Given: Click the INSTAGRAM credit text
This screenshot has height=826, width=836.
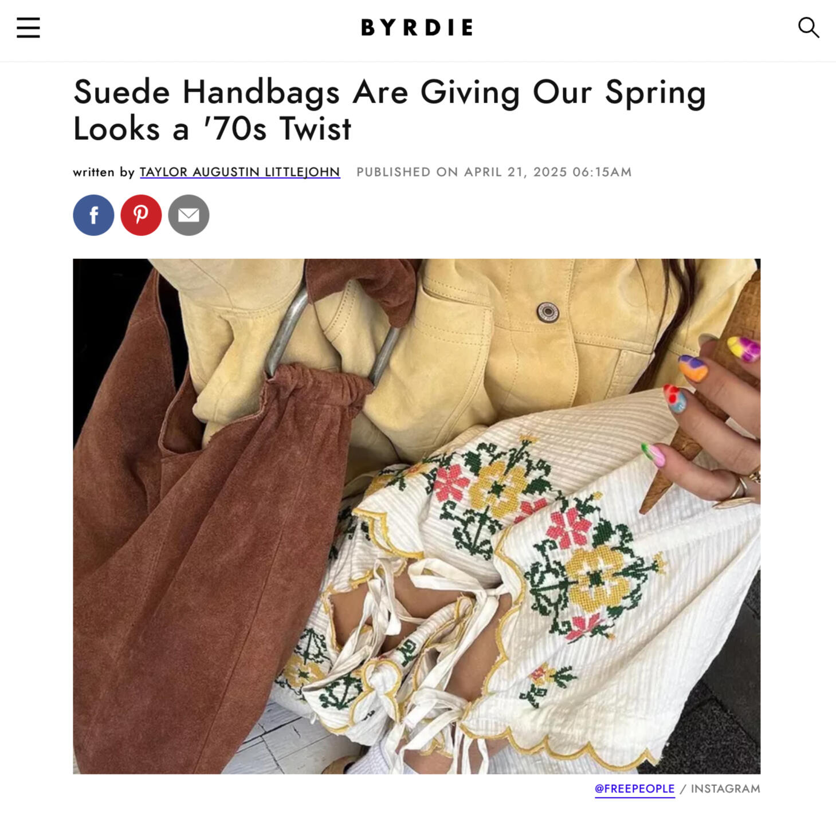Looking at the screenshot, I should [725, 789].
